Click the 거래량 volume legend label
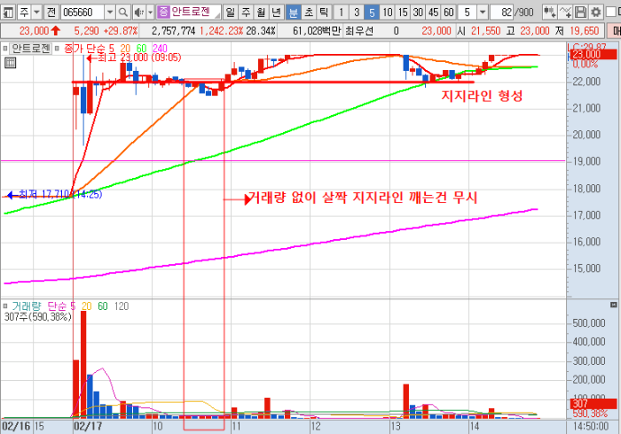This screenshot has width=621, height=434. [26, 306]
